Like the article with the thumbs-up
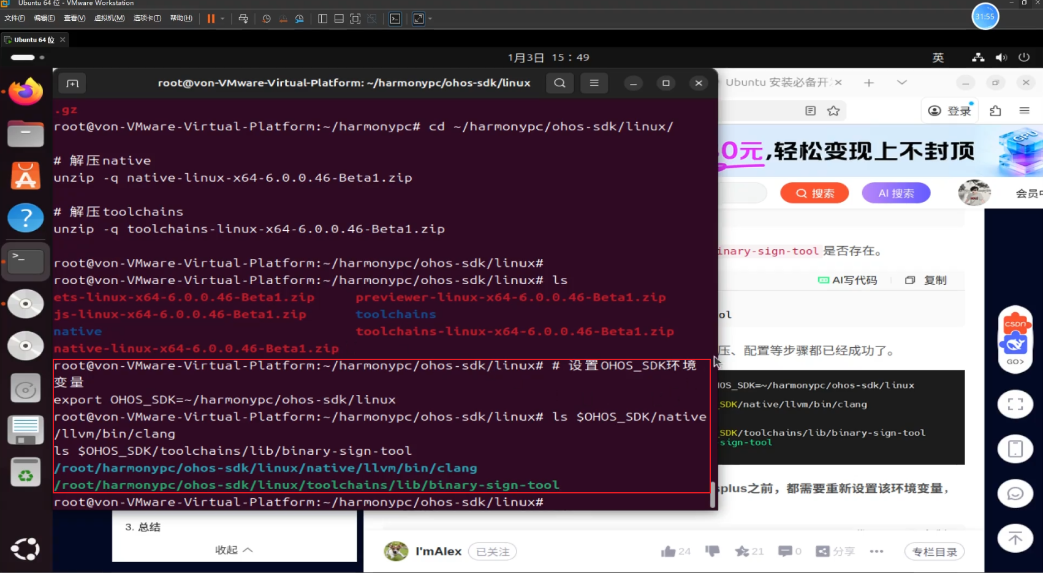The image size is (1043, 573). (669, 551)
